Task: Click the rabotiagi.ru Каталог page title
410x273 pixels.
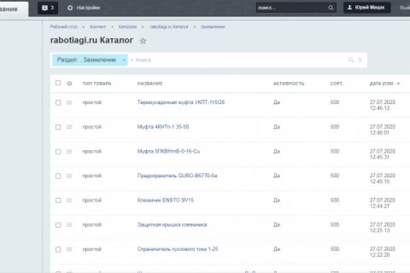Action: click(92, 40)
